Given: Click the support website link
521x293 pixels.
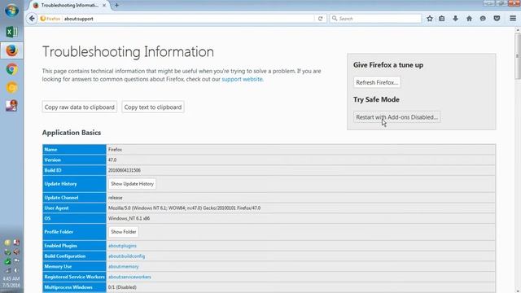Looking at the screenshot, I should click(x=243, y=80).
